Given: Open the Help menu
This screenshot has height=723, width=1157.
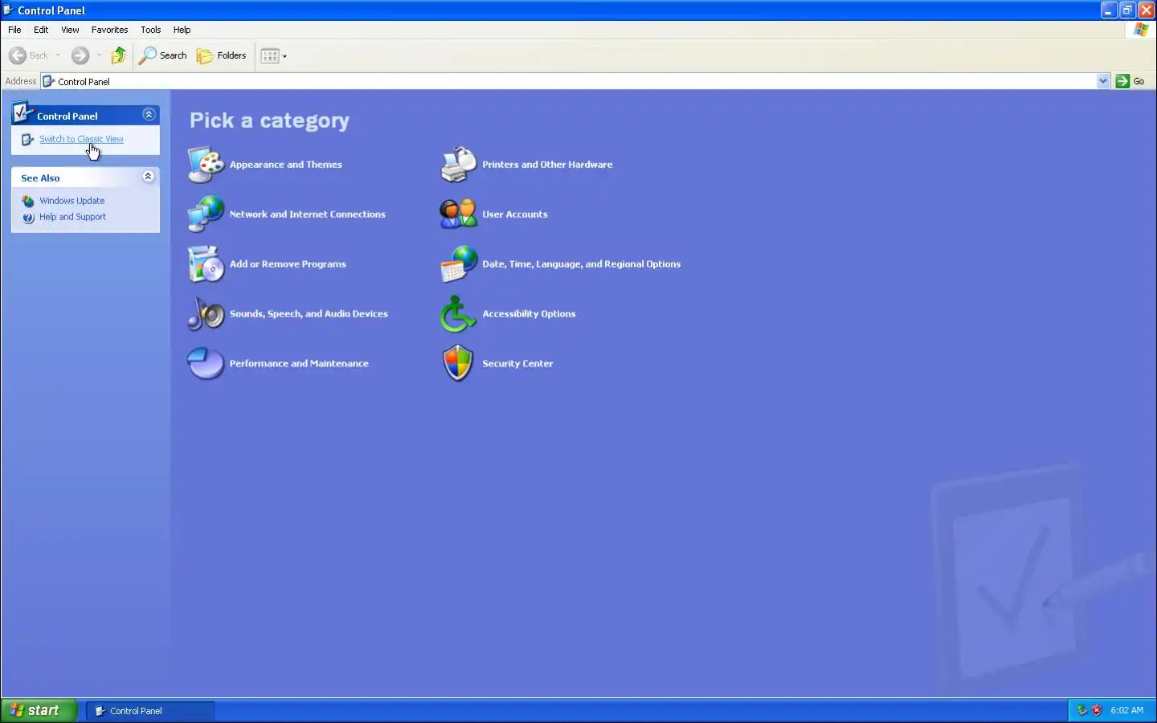Looking at the screenshot, I should (x=182, y=30).
